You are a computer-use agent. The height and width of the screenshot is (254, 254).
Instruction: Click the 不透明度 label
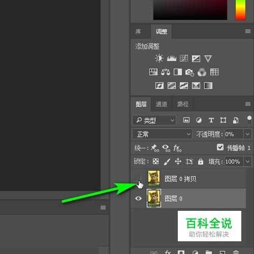(210, 134)
